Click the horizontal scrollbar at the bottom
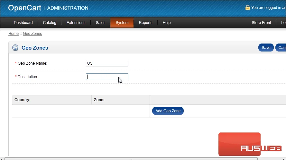Image resolution: width=286 pixels, height=160 pixels. tap(131, 159)
